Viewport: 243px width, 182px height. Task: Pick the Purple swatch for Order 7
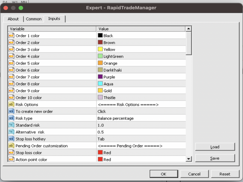coord(100,77)
